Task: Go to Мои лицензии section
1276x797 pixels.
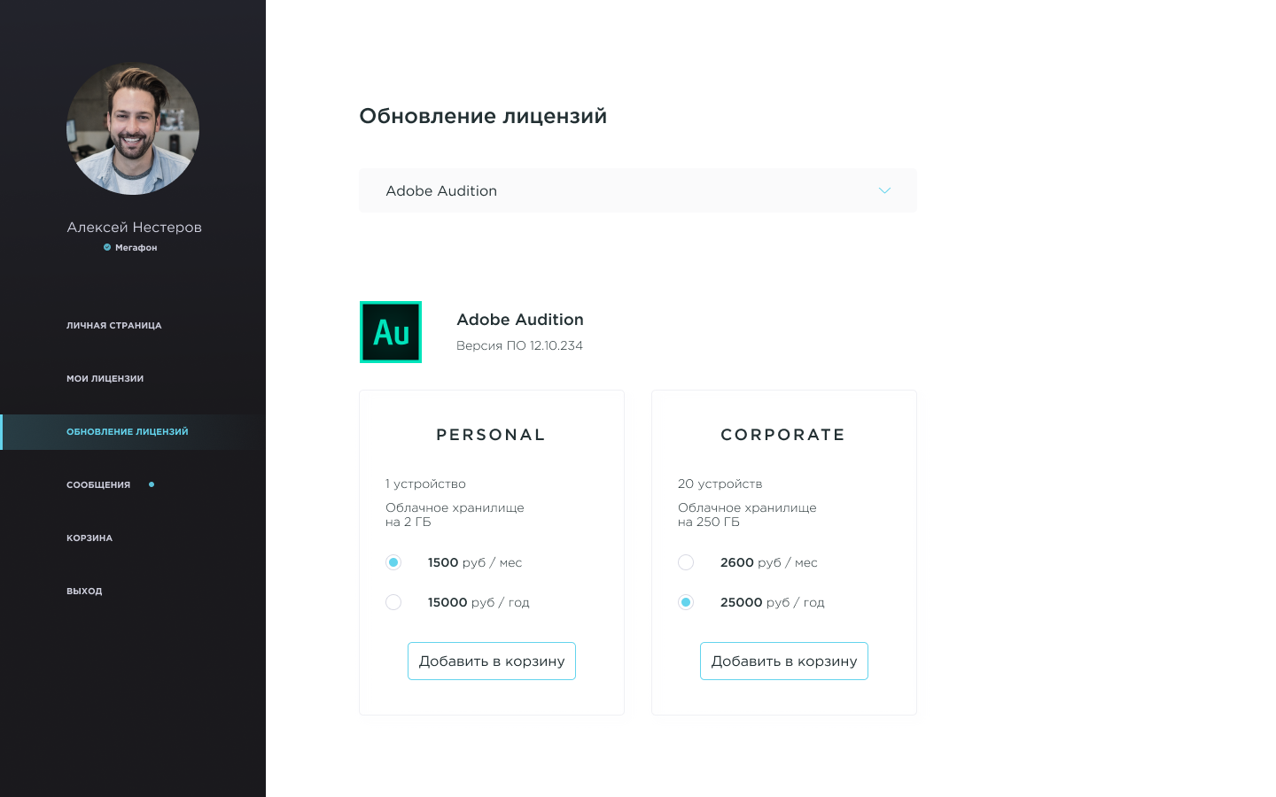Action: coord(105,379)
